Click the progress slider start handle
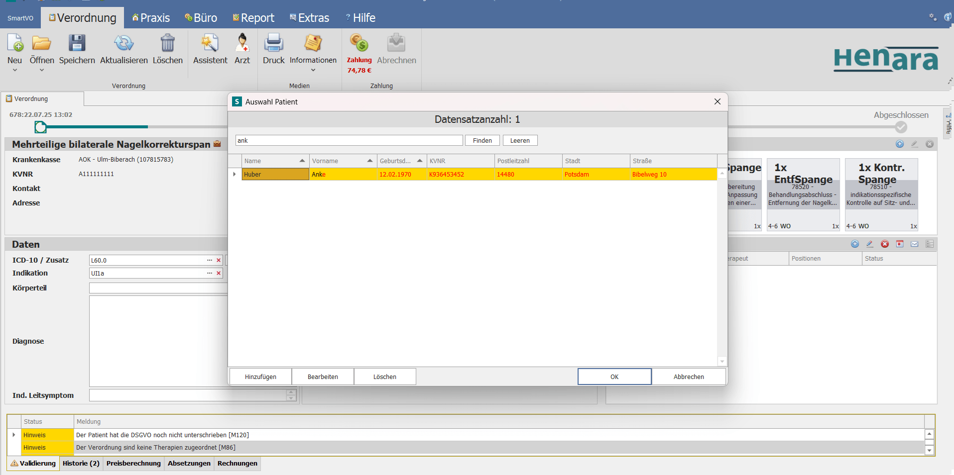The width and height of the screenshot is (954, 475). click(x=40, y=127)
